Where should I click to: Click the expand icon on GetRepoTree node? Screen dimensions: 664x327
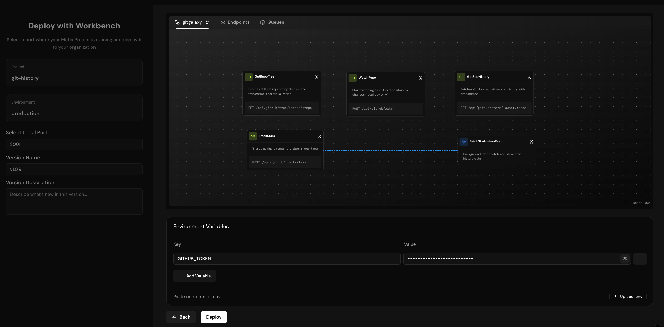point(316,77)
